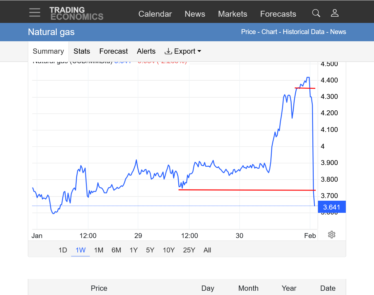Viewport: 374px width, 295px height.
Task: Select the Alerts tab
Action: point(146,51)
